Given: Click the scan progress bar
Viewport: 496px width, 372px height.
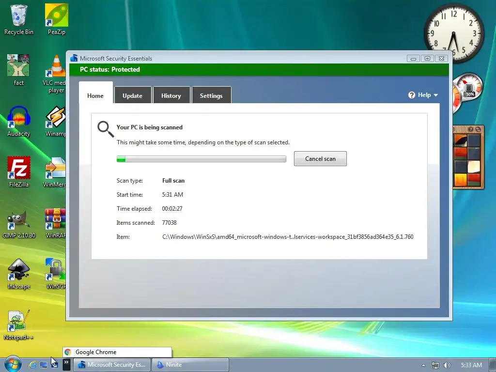Looking at the screenshot, I should pos(201,159).
